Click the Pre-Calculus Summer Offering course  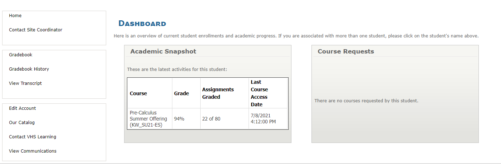[148, 119]
